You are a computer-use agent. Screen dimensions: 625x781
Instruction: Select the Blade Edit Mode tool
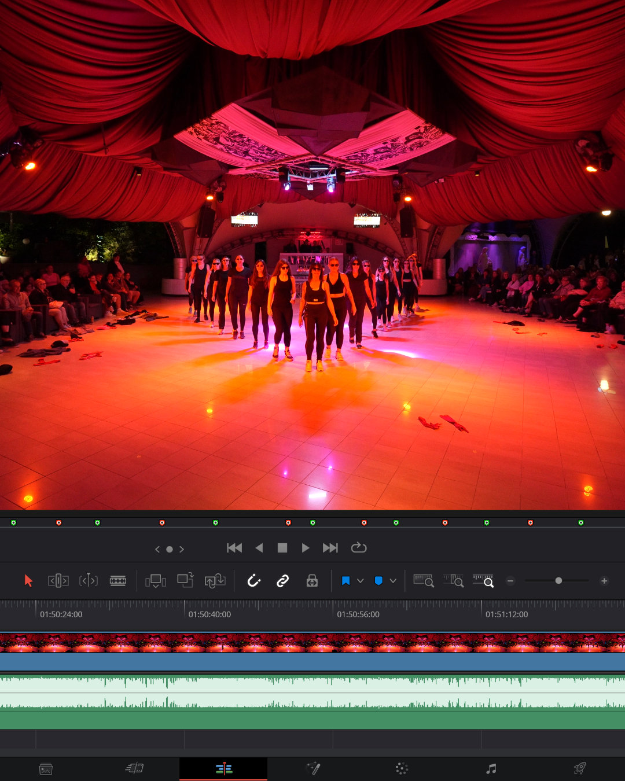click(118, 581)
